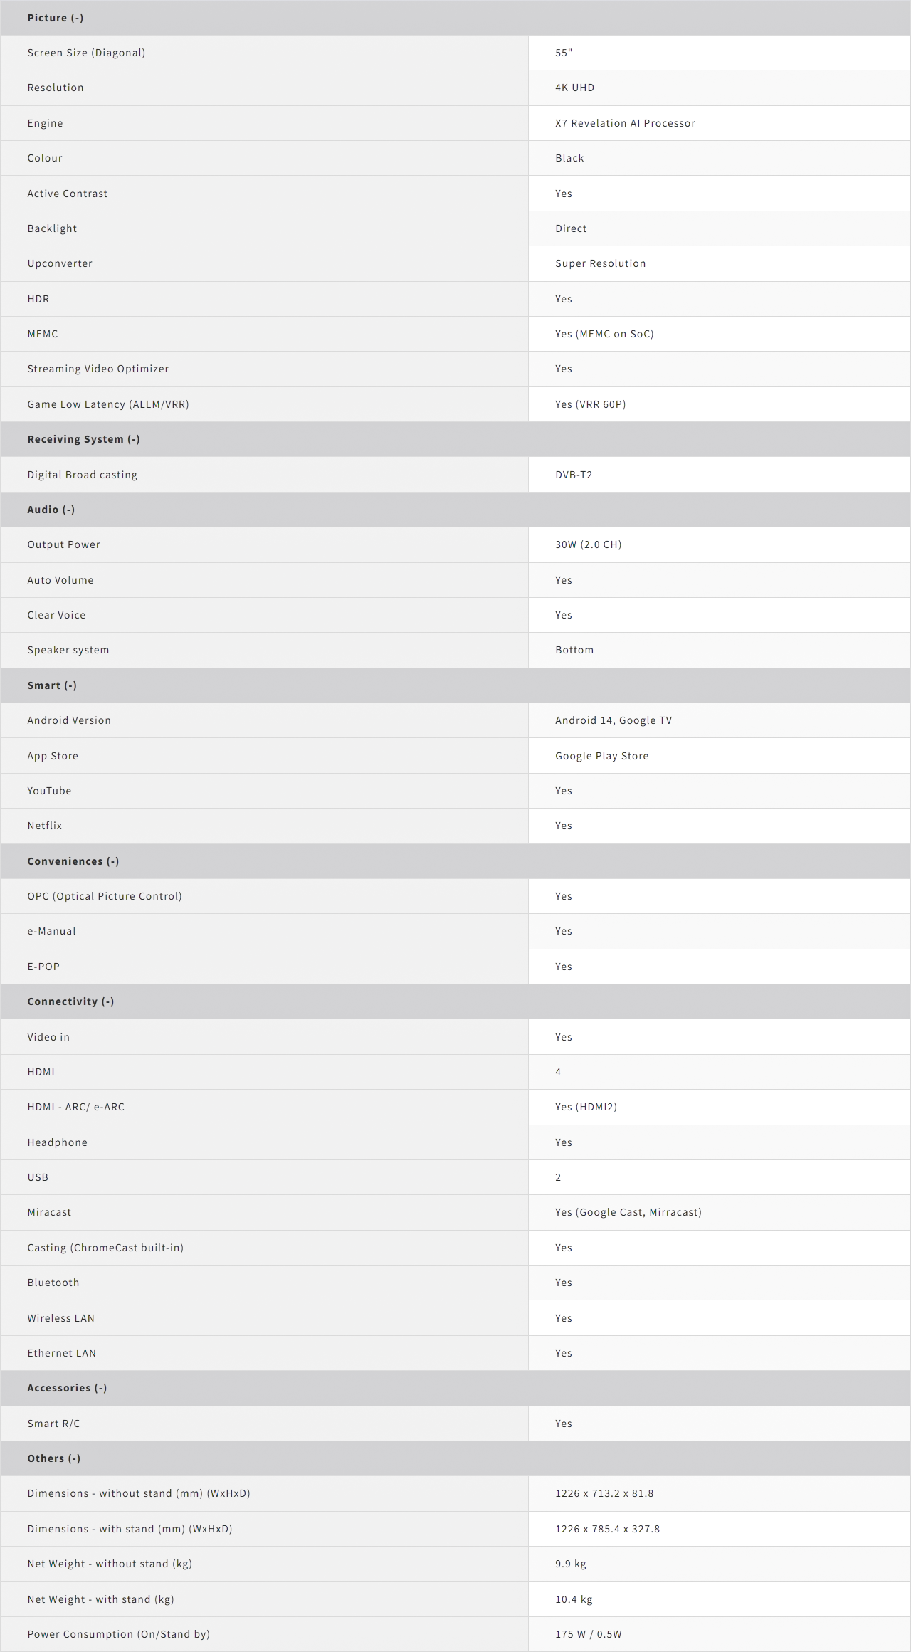Collapse the Conveniences section
Viewport: 911px width, 1652px height.
[73, 861]
